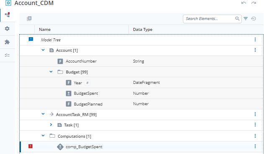Click the hash key badge beside Year
This screenshot has width=264, height=154.
click(87, 83)
